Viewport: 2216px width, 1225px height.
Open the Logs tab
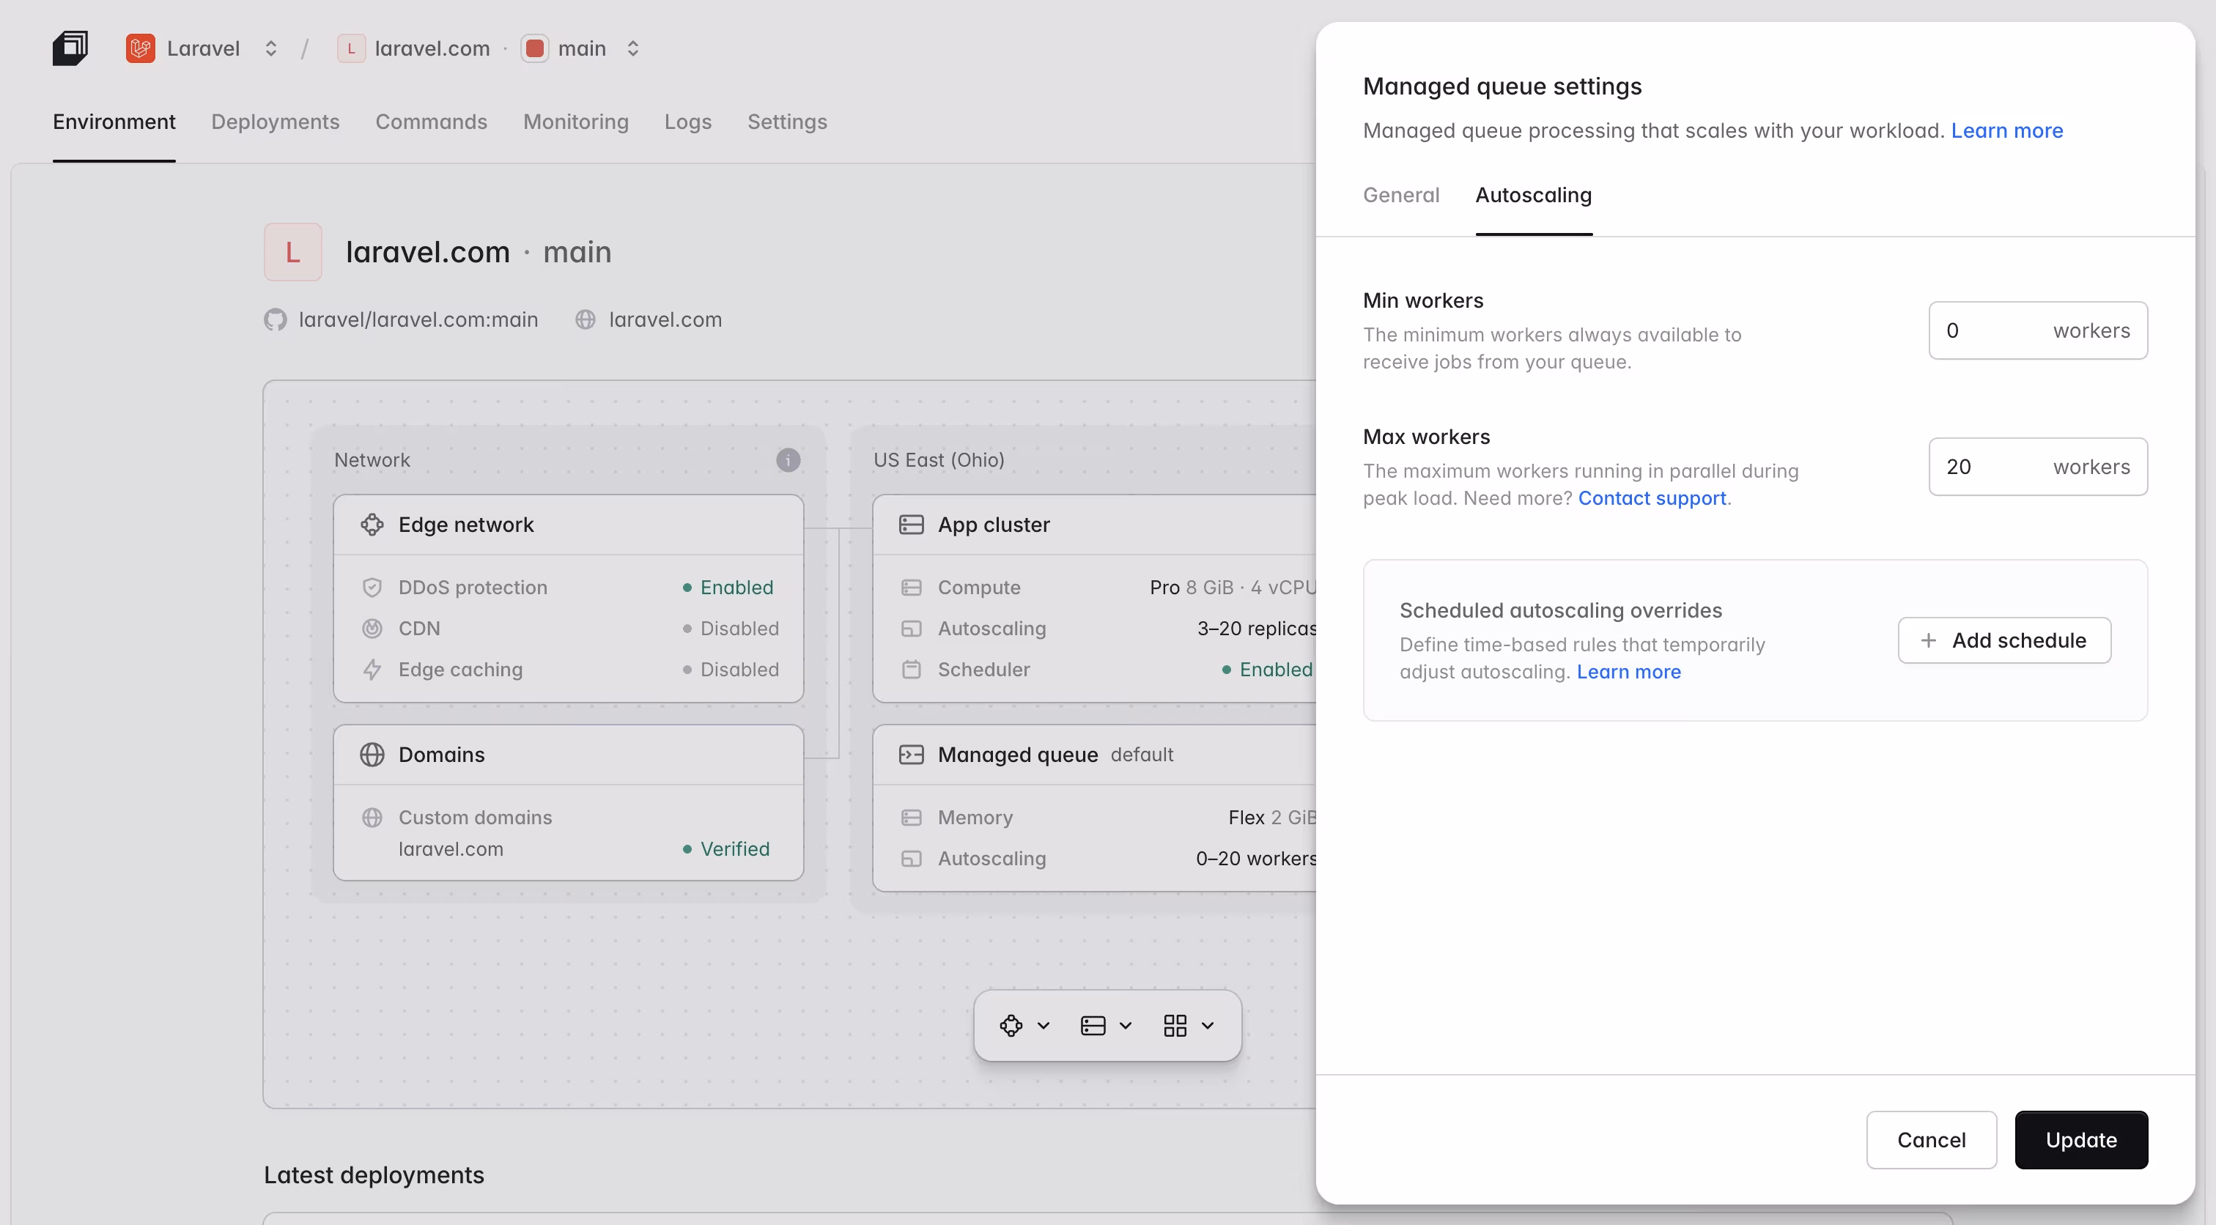687,122
